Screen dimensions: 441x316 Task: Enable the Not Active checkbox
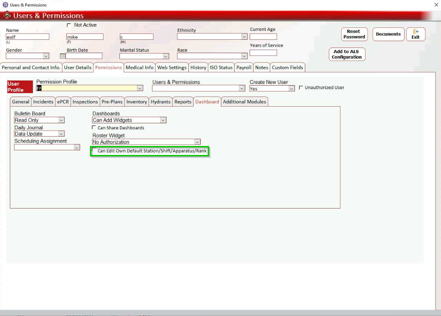pyautogui.click(x=69, y=25)
